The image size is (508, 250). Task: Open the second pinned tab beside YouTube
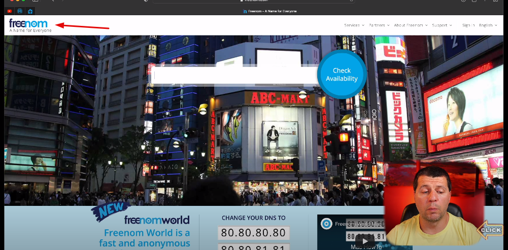tap(20, 11)
